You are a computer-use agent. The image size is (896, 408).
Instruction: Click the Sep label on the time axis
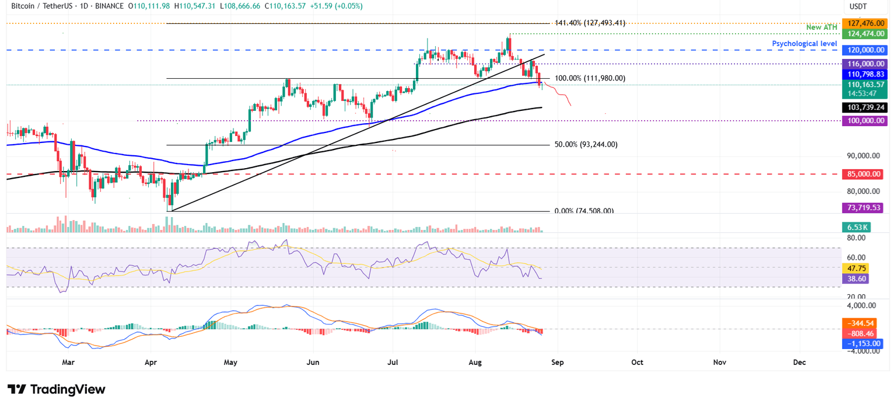pos(557,362)
